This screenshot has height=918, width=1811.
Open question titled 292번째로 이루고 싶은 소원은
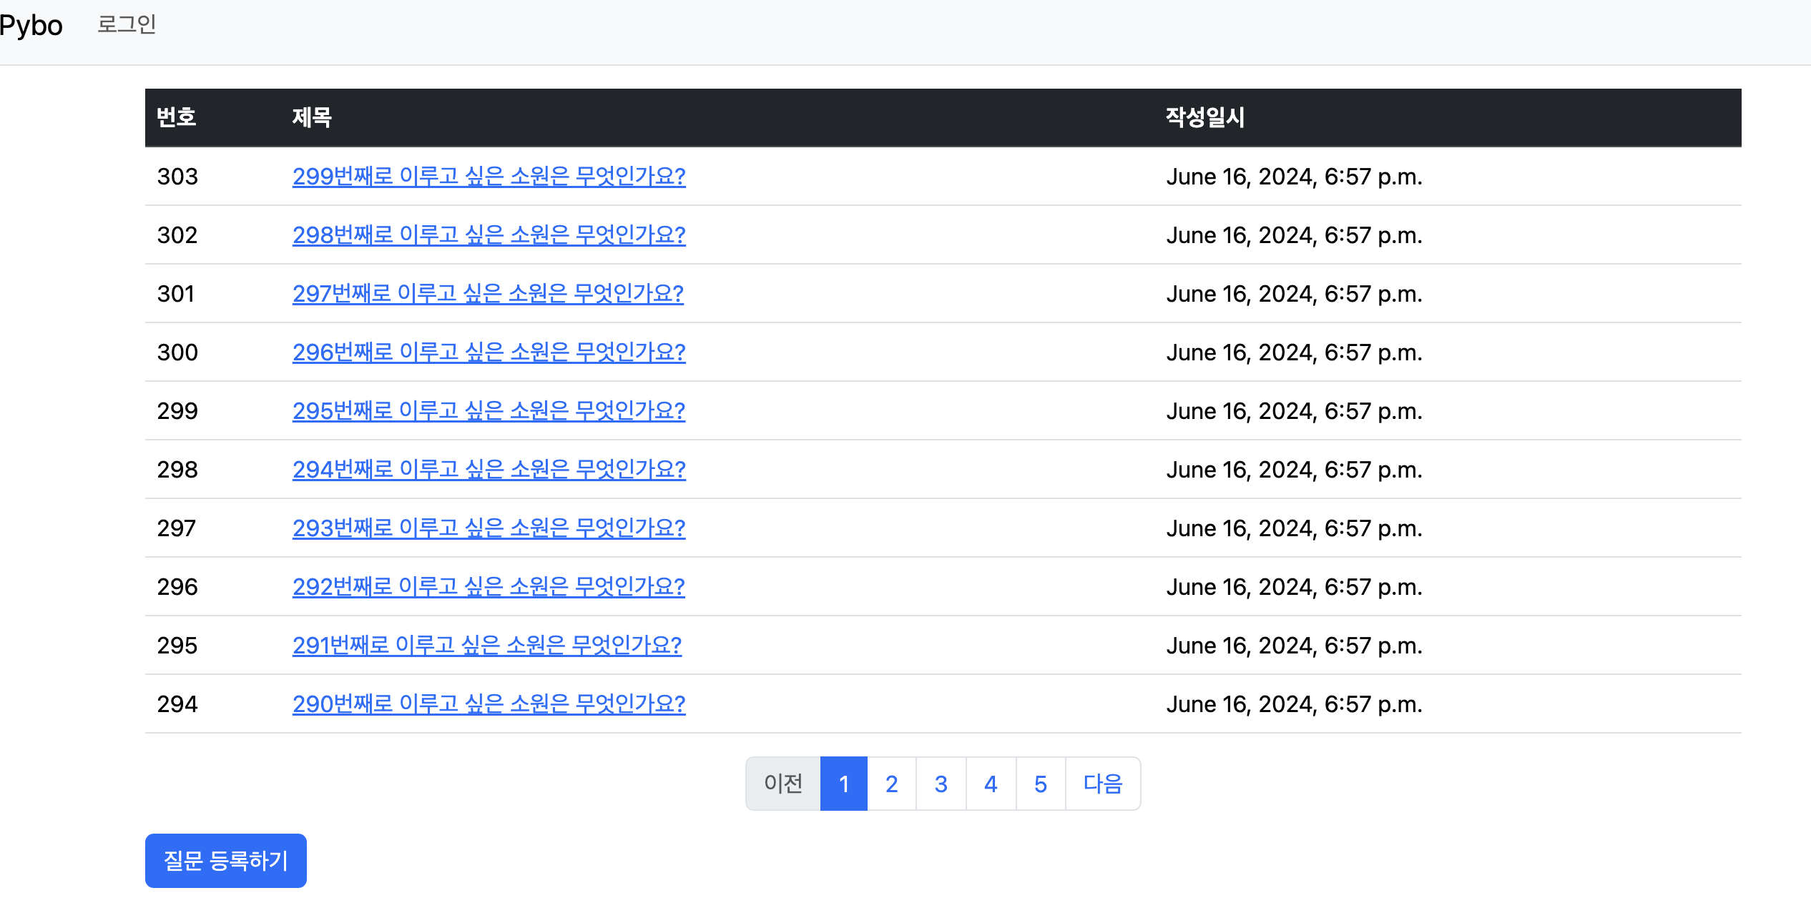[x=489, y=586]
